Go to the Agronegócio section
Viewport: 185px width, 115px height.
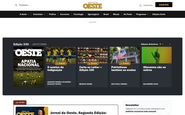93,14
